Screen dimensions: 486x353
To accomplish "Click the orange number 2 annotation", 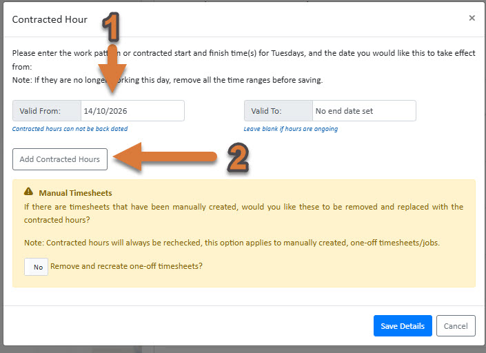I will [238, 157].
